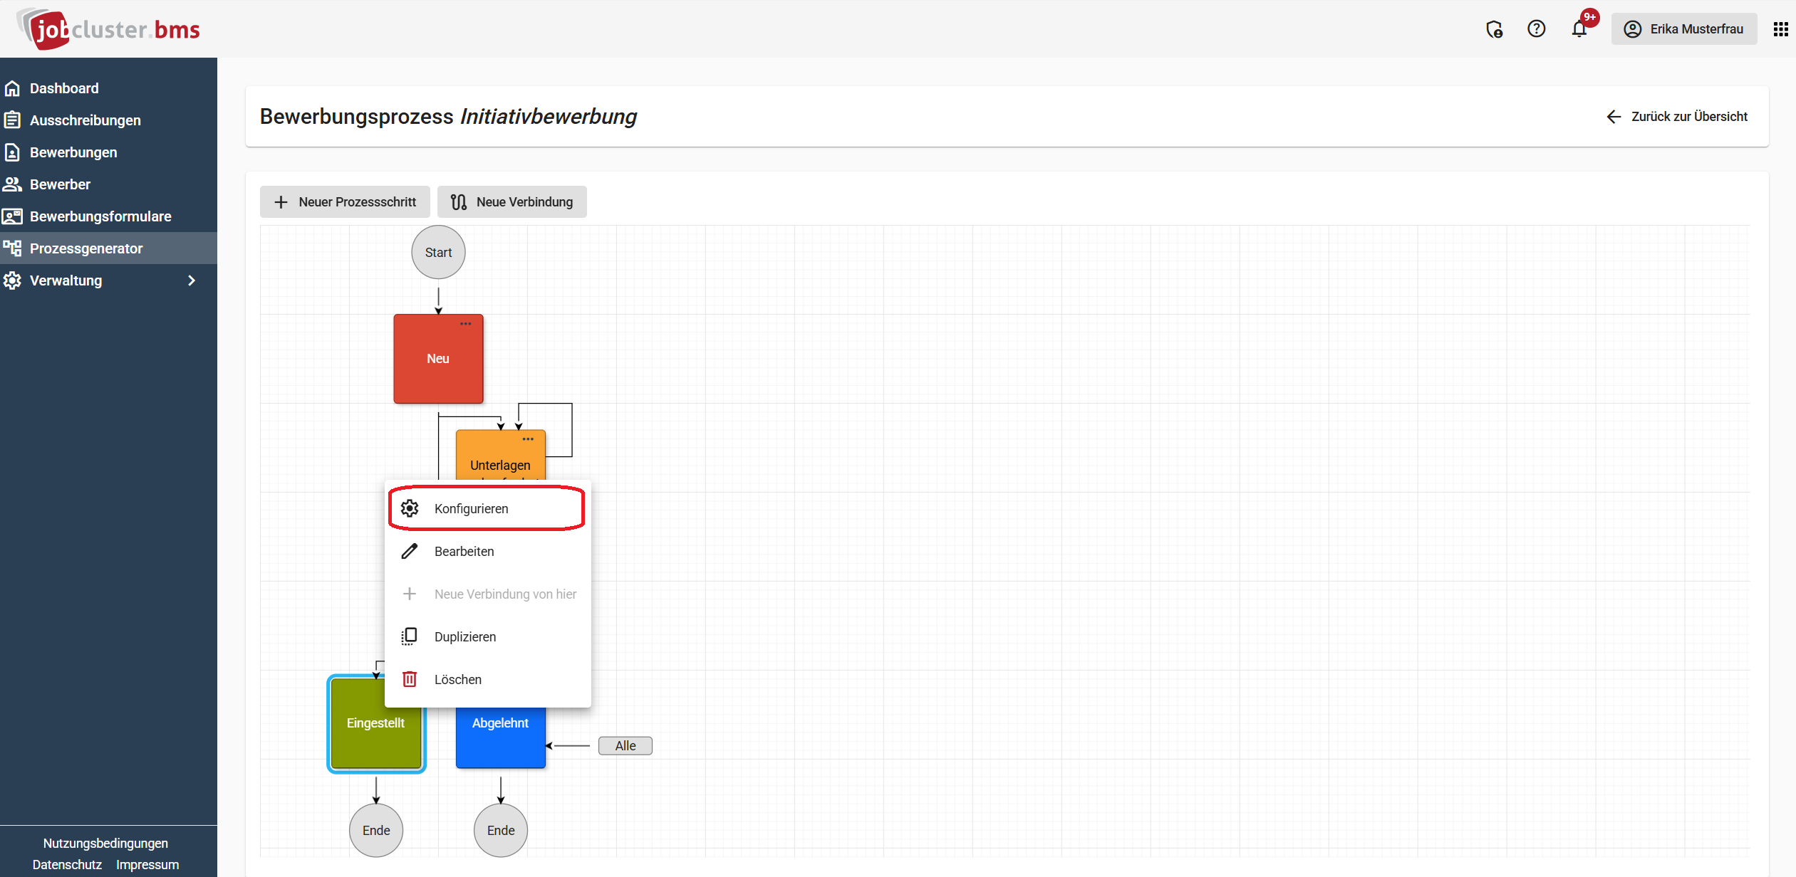Open the notifications bell
The image size is (1796, 877).
click(x=1579, y=29)
